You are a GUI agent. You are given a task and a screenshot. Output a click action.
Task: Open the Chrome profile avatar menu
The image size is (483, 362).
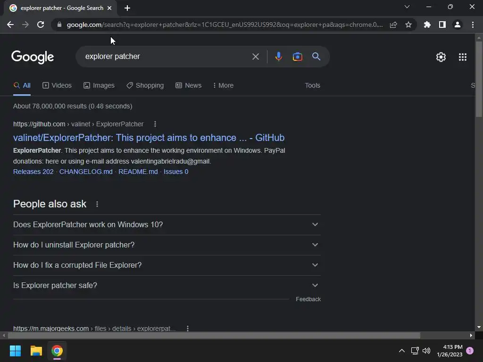pos(458,25)
